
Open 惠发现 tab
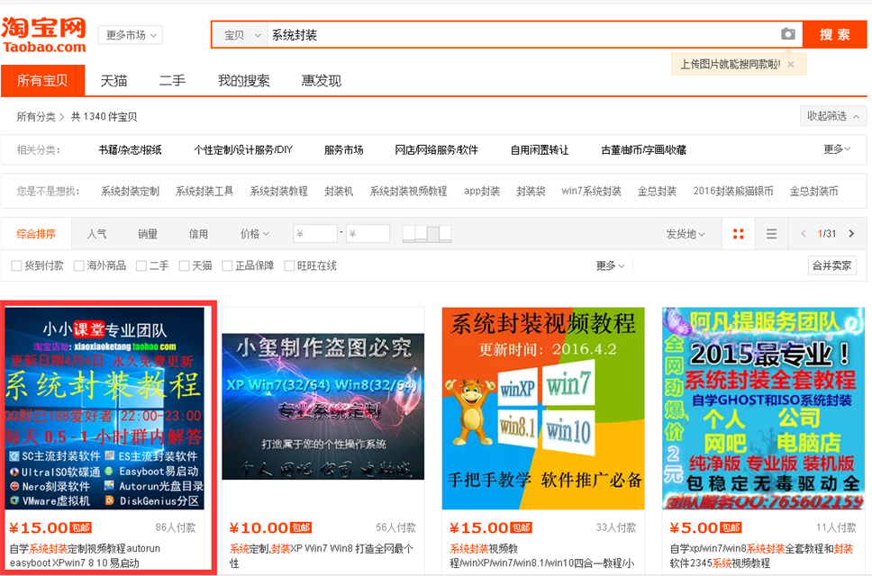point(321,81)
